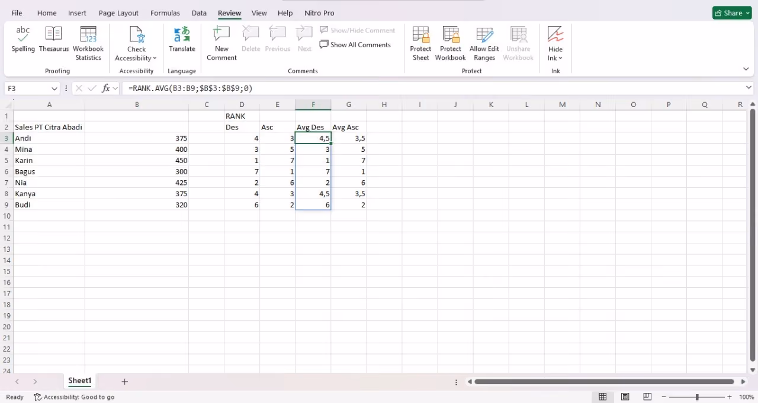Image resolution: width=758 pixels, height=403 pixels.
Task: Select column F header
Action: pyautogui.click(x=313, y=105)
